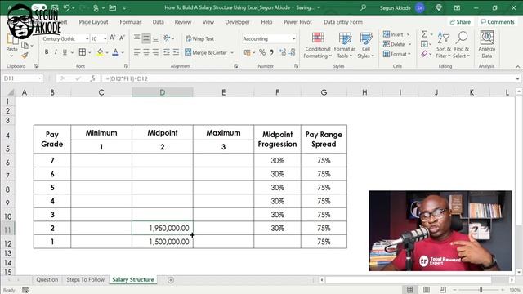Open the Review tab

click(x=183, y=22)
